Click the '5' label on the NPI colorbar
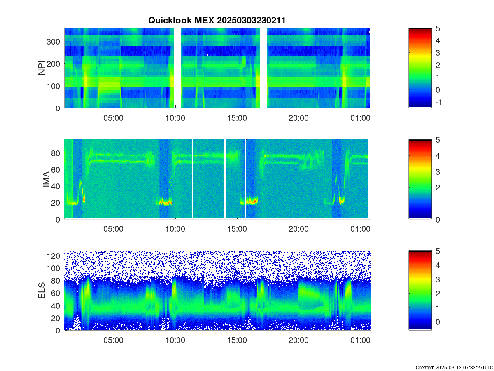Image resolution: width=494 pixels, height=371 pixels. (438, 28)
